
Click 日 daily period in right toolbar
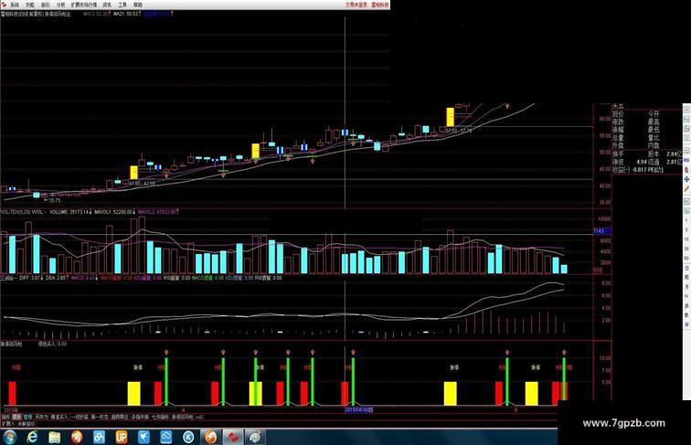click(686, 268)
